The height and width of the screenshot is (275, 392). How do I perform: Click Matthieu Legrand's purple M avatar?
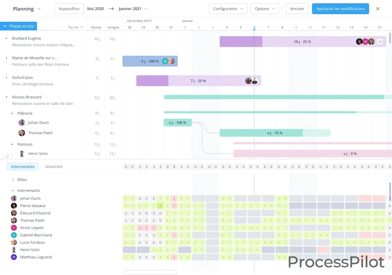point(14,257)
